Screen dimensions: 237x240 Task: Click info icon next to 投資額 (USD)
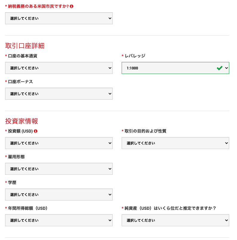click(x=36, y=131)
